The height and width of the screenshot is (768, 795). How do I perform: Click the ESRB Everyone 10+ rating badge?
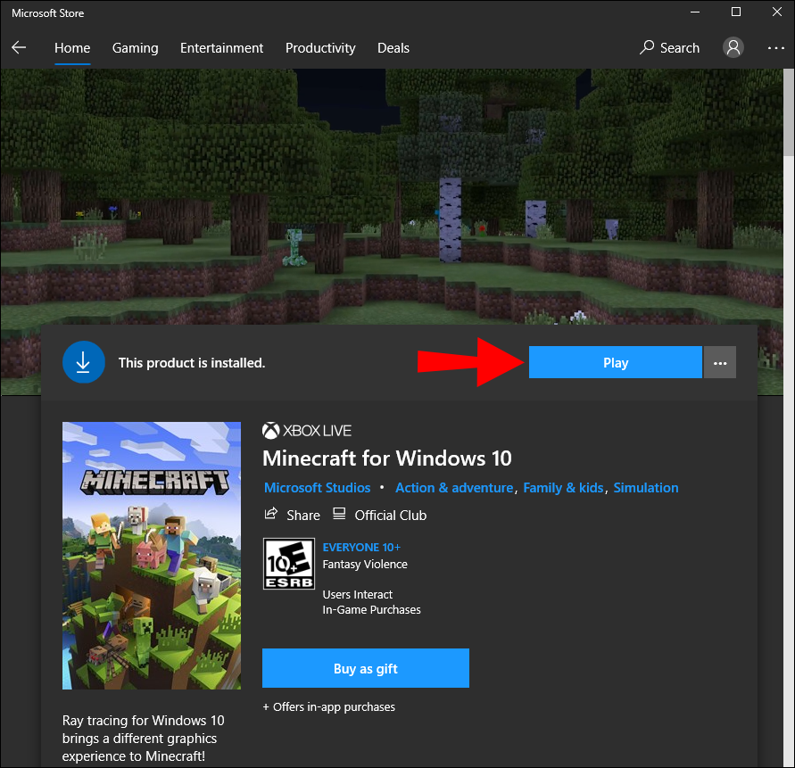pos(289,564)
